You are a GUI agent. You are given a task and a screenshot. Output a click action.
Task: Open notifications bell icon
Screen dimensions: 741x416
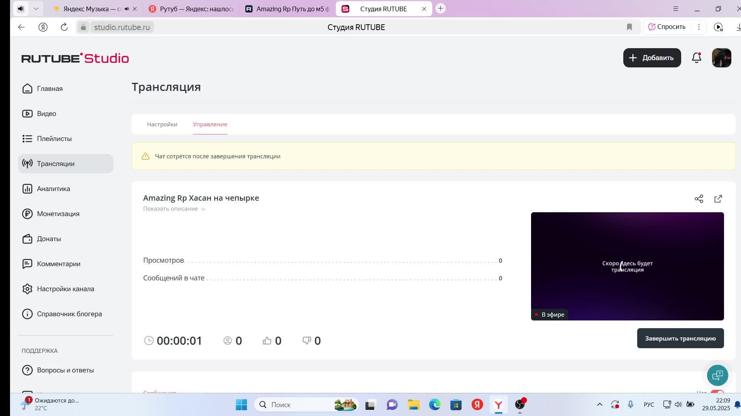(697, 58)
